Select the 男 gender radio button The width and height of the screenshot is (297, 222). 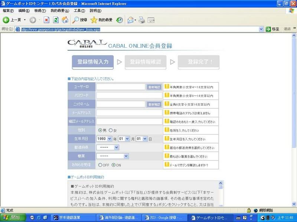pyautogui.click(x=100, y=130)
